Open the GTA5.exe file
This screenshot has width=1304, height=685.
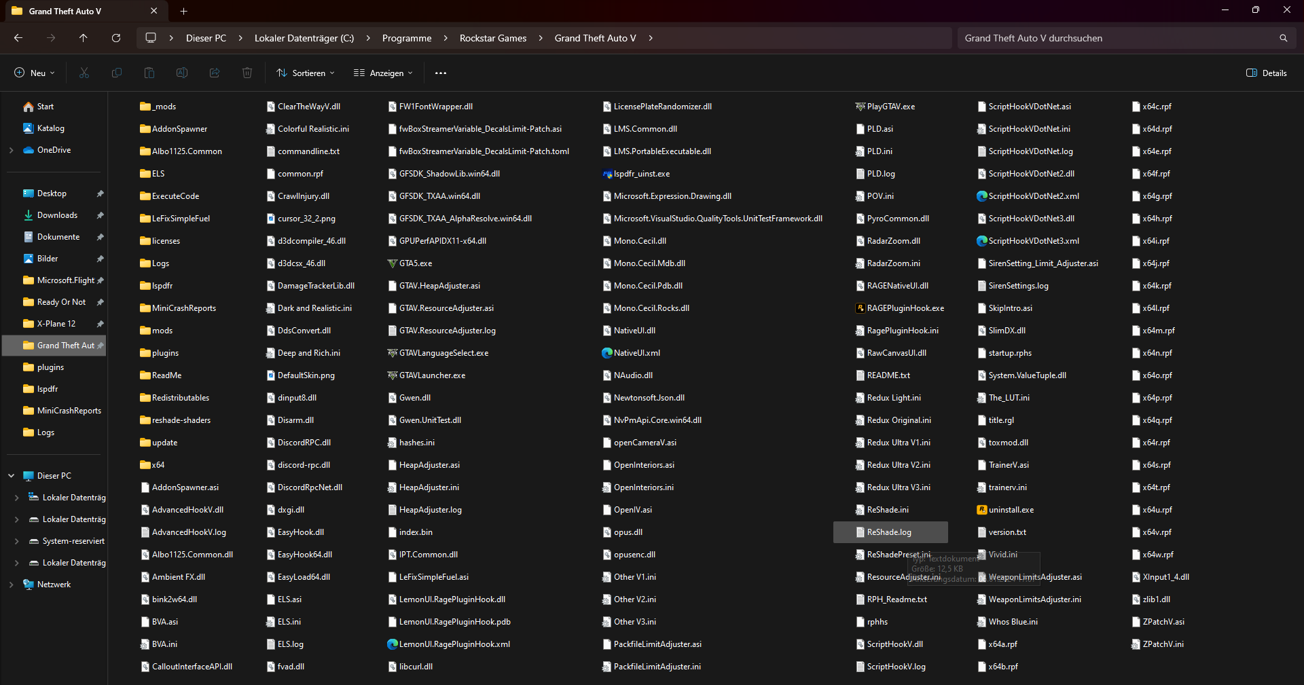coord(415,263)
